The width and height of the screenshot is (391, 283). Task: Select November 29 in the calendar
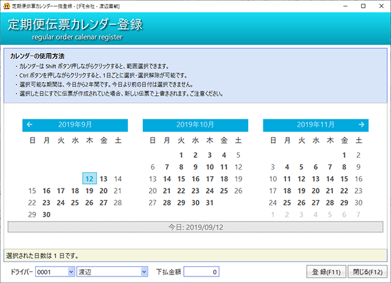pyautogui.click(x=344, y=203)
